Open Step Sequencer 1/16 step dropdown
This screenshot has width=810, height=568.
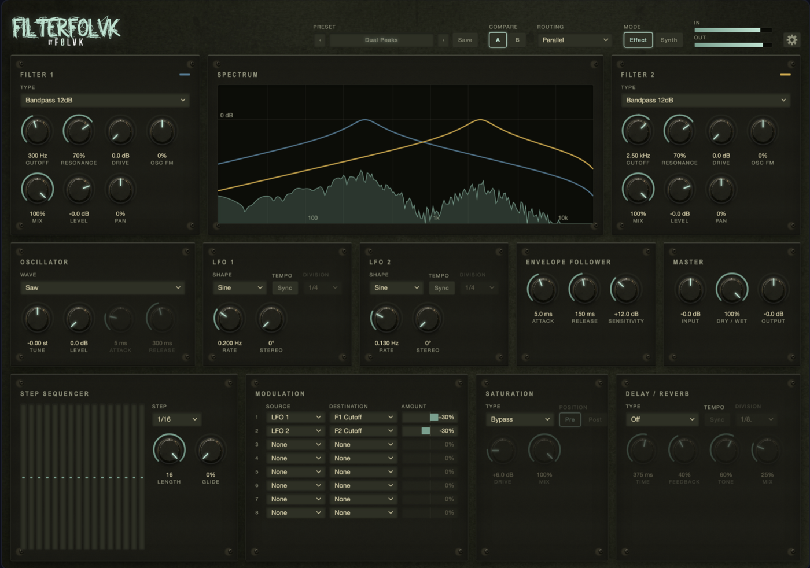click(176, 419)
